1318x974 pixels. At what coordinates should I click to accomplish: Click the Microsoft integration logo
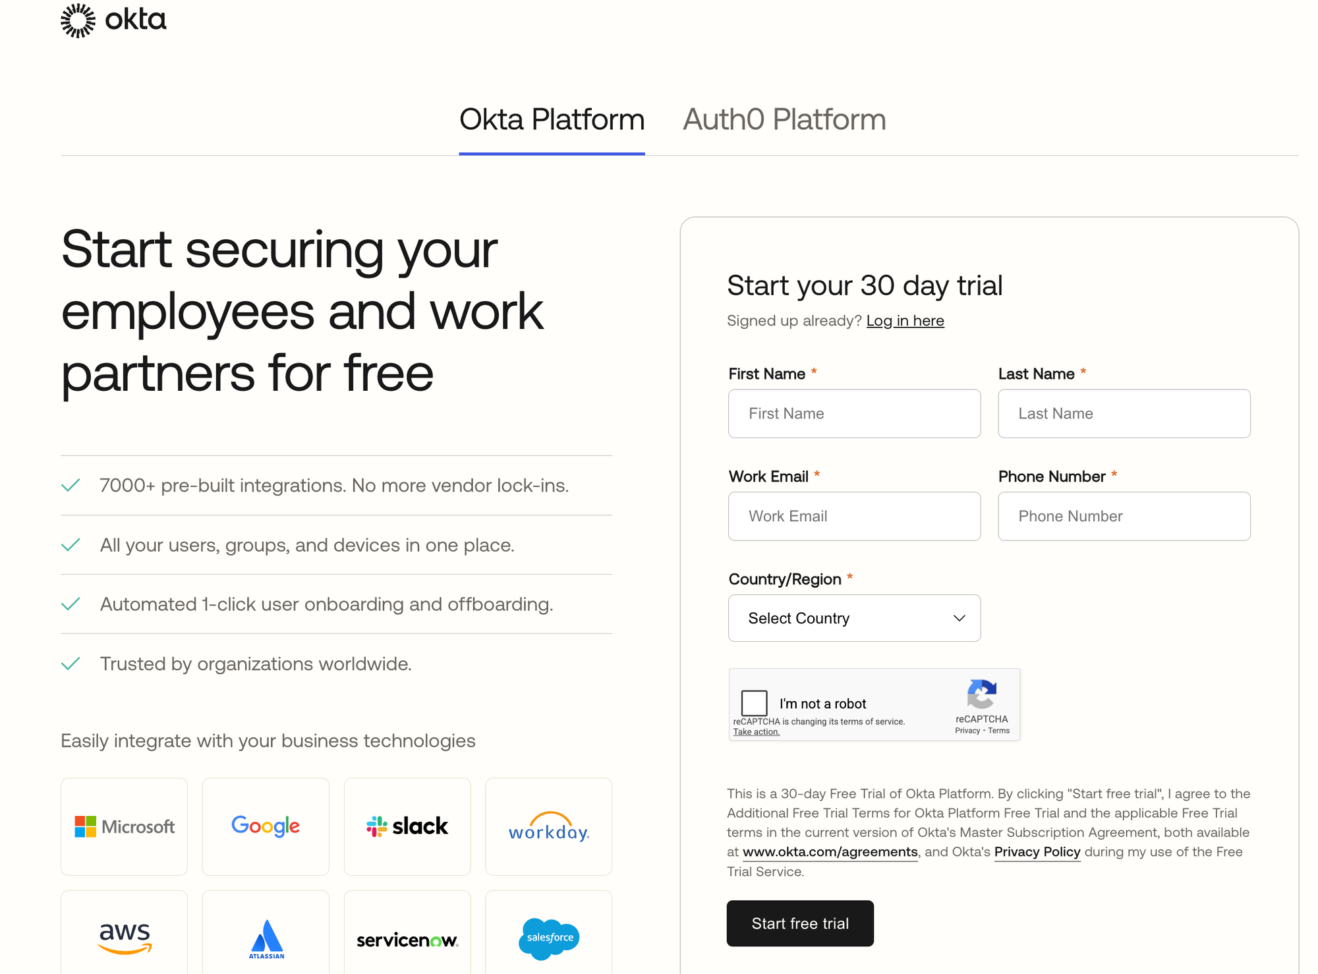click(124, 826)
